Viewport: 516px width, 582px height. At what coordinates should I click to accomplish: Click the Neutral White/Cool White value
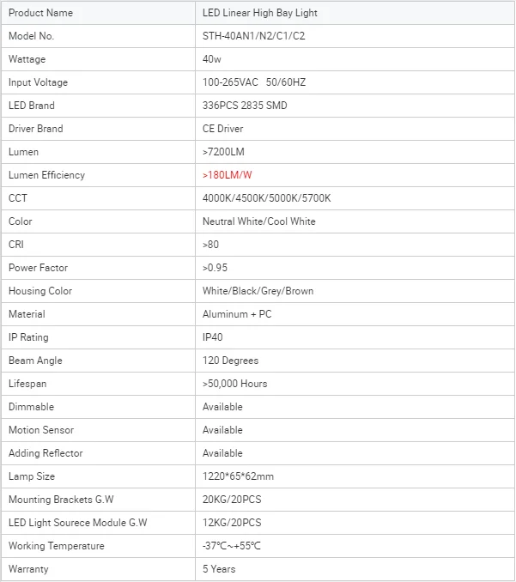coord(259,221)
